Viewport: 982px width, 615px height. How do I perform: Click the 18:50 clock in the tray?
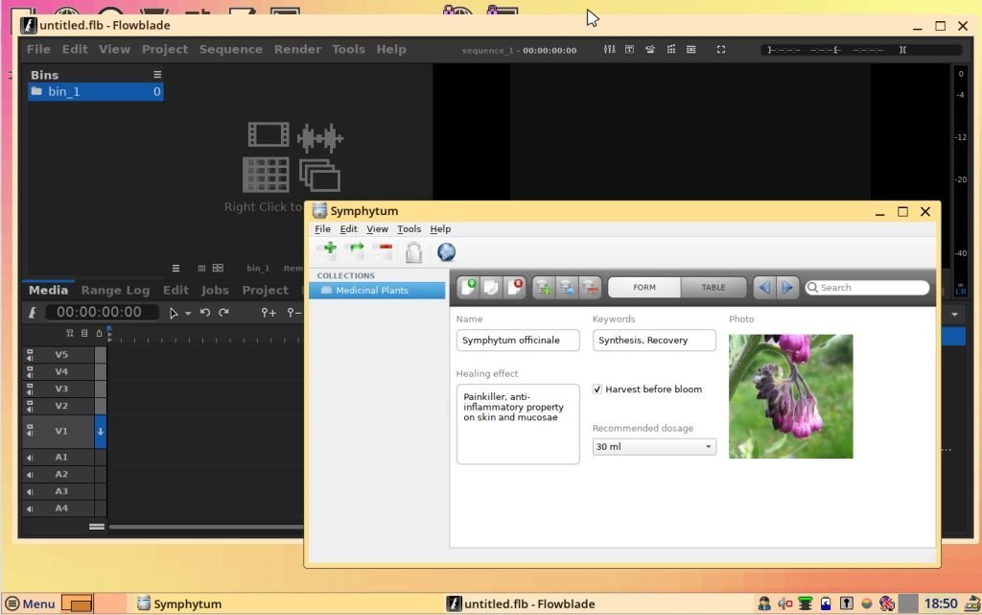point(941,603)
